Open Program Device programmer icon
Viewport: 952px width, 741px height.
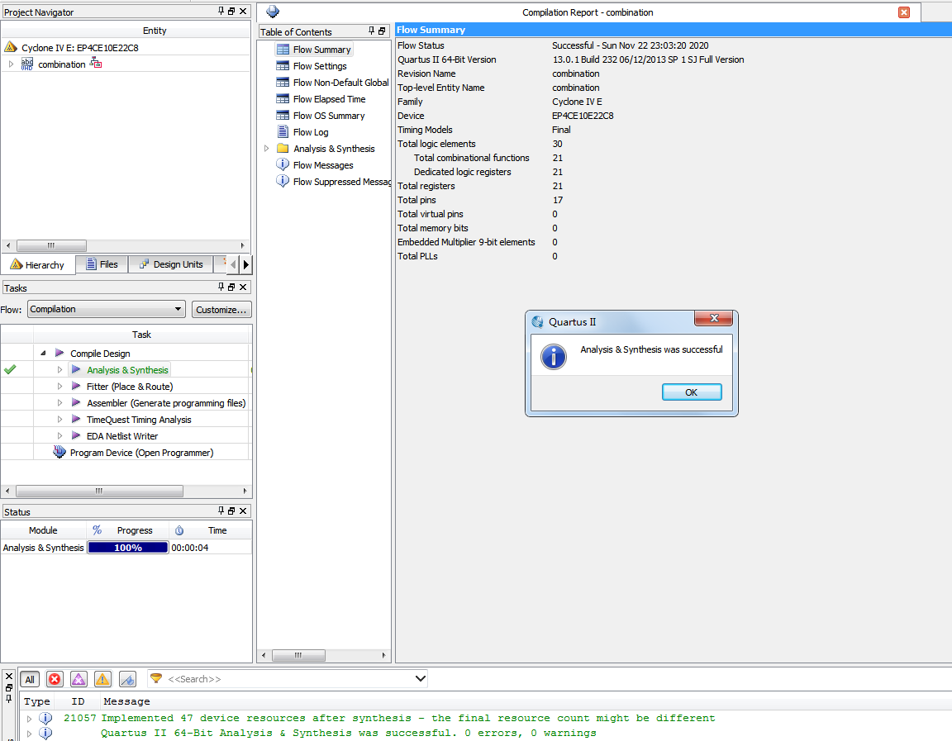(x=59, y=452)
